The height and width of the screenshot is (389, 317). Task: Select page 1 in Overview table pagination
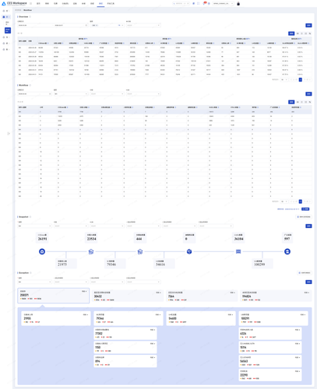[x=301, y=79]
